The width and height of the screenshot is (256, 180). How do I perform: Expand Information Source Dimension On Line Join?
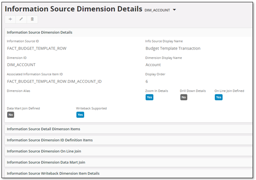[x=44, y=151]
